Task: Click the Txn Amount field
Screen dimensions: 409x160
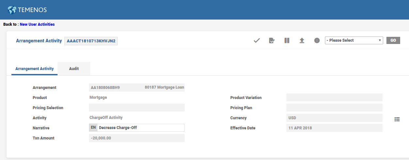Action: coord(137,138)
